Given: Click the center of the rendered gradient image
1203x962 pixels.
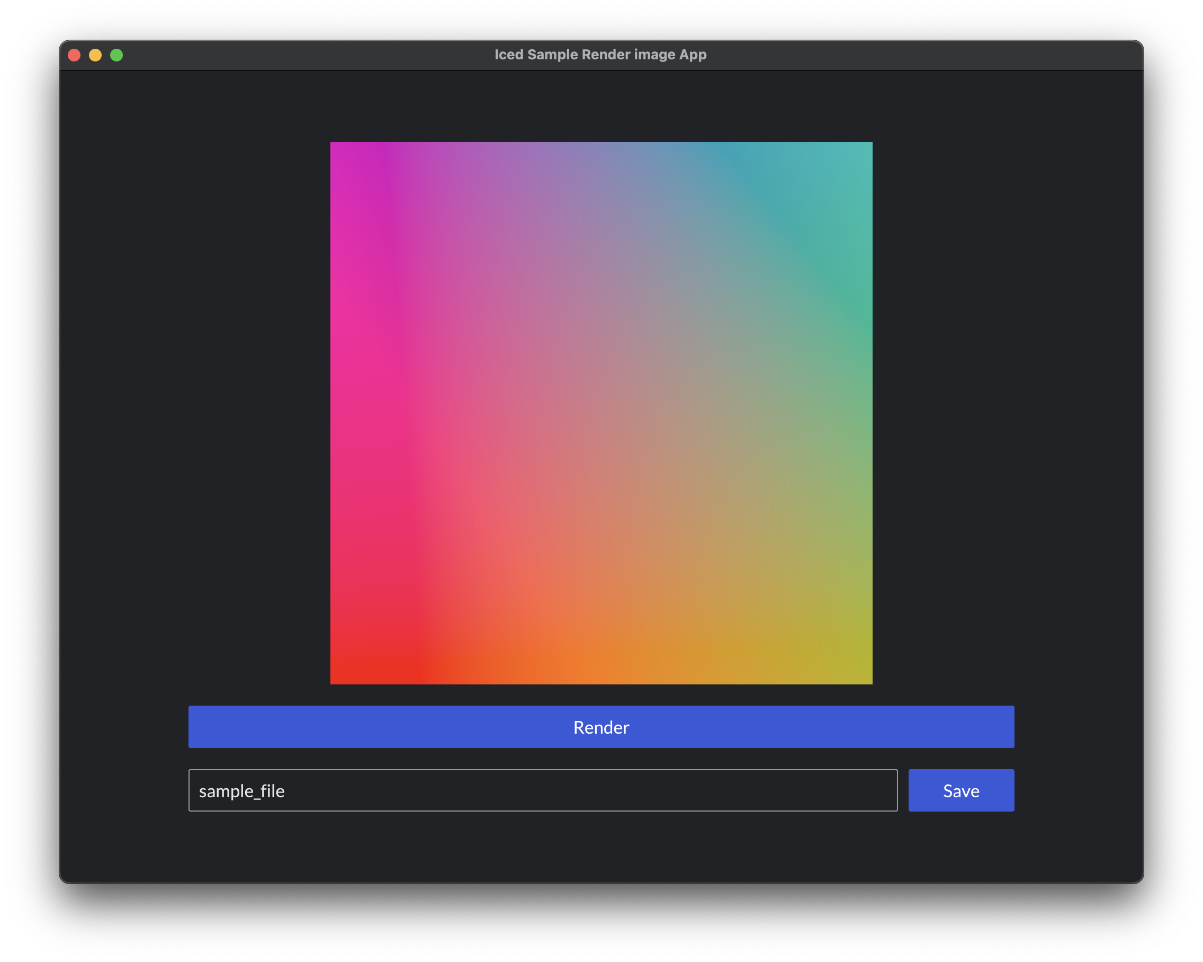Looking at the screenshot, I should click(x=601, y=413).
